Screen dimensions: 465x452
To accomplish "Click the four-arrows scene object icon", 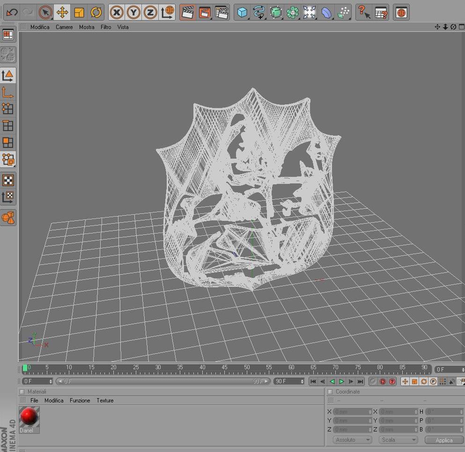I will tap(310, 13).
